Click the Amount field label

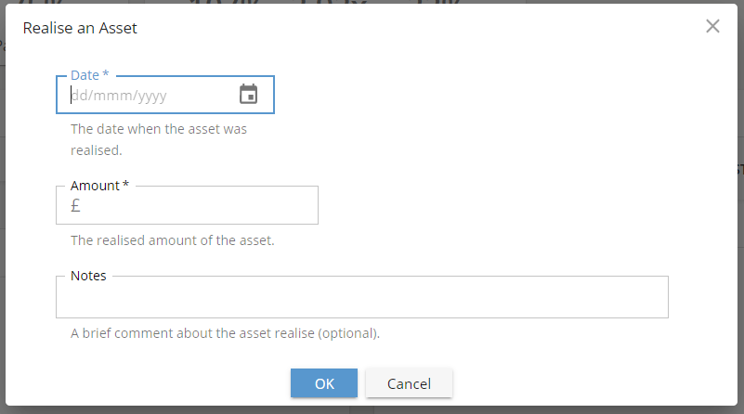(95, 186)
